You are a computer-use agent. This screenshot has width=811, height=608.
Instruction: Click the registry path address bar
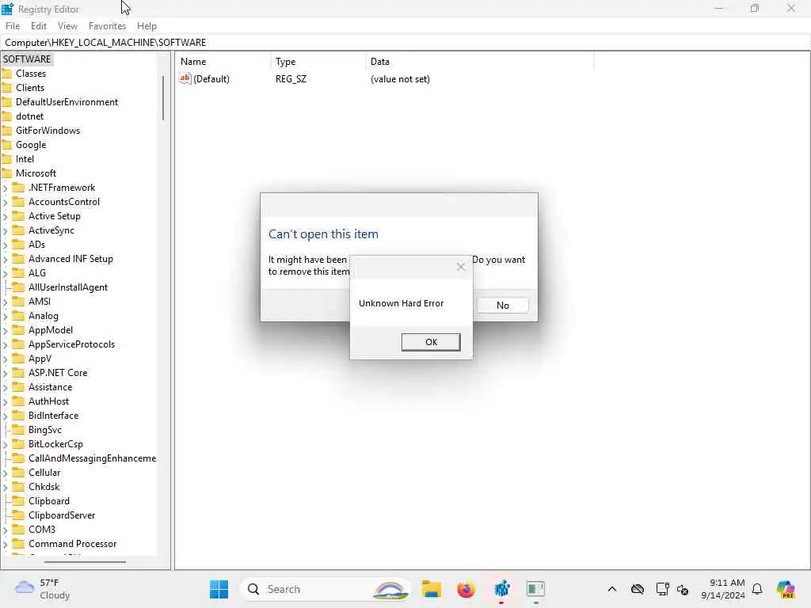(405, 43)
